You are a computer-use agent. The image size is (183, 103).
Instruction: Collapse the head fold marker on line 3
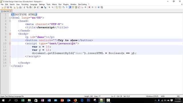(x=10, y=21)
